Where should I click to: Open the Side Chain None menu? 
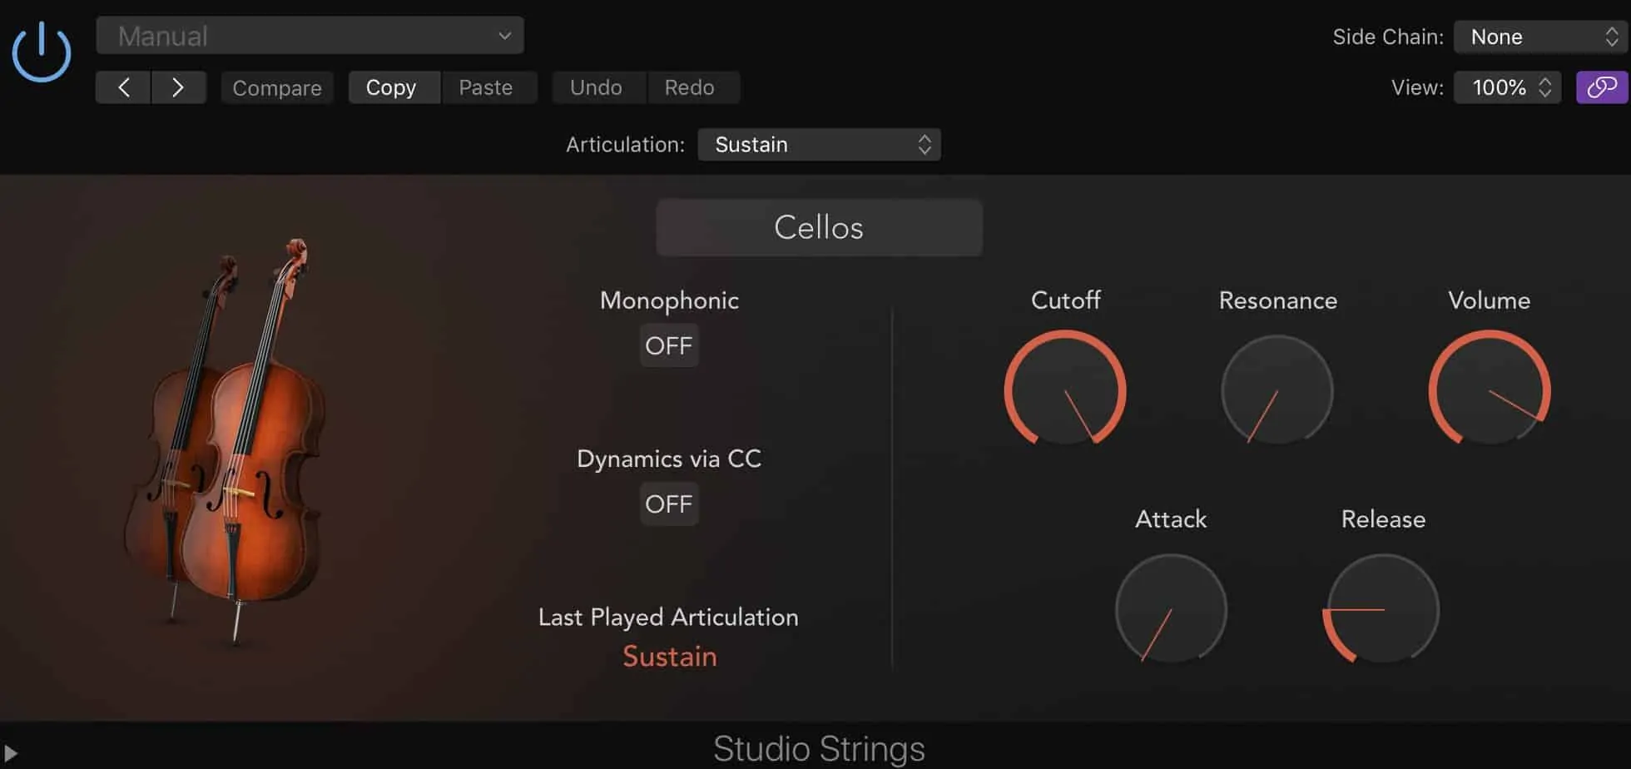1542,37
